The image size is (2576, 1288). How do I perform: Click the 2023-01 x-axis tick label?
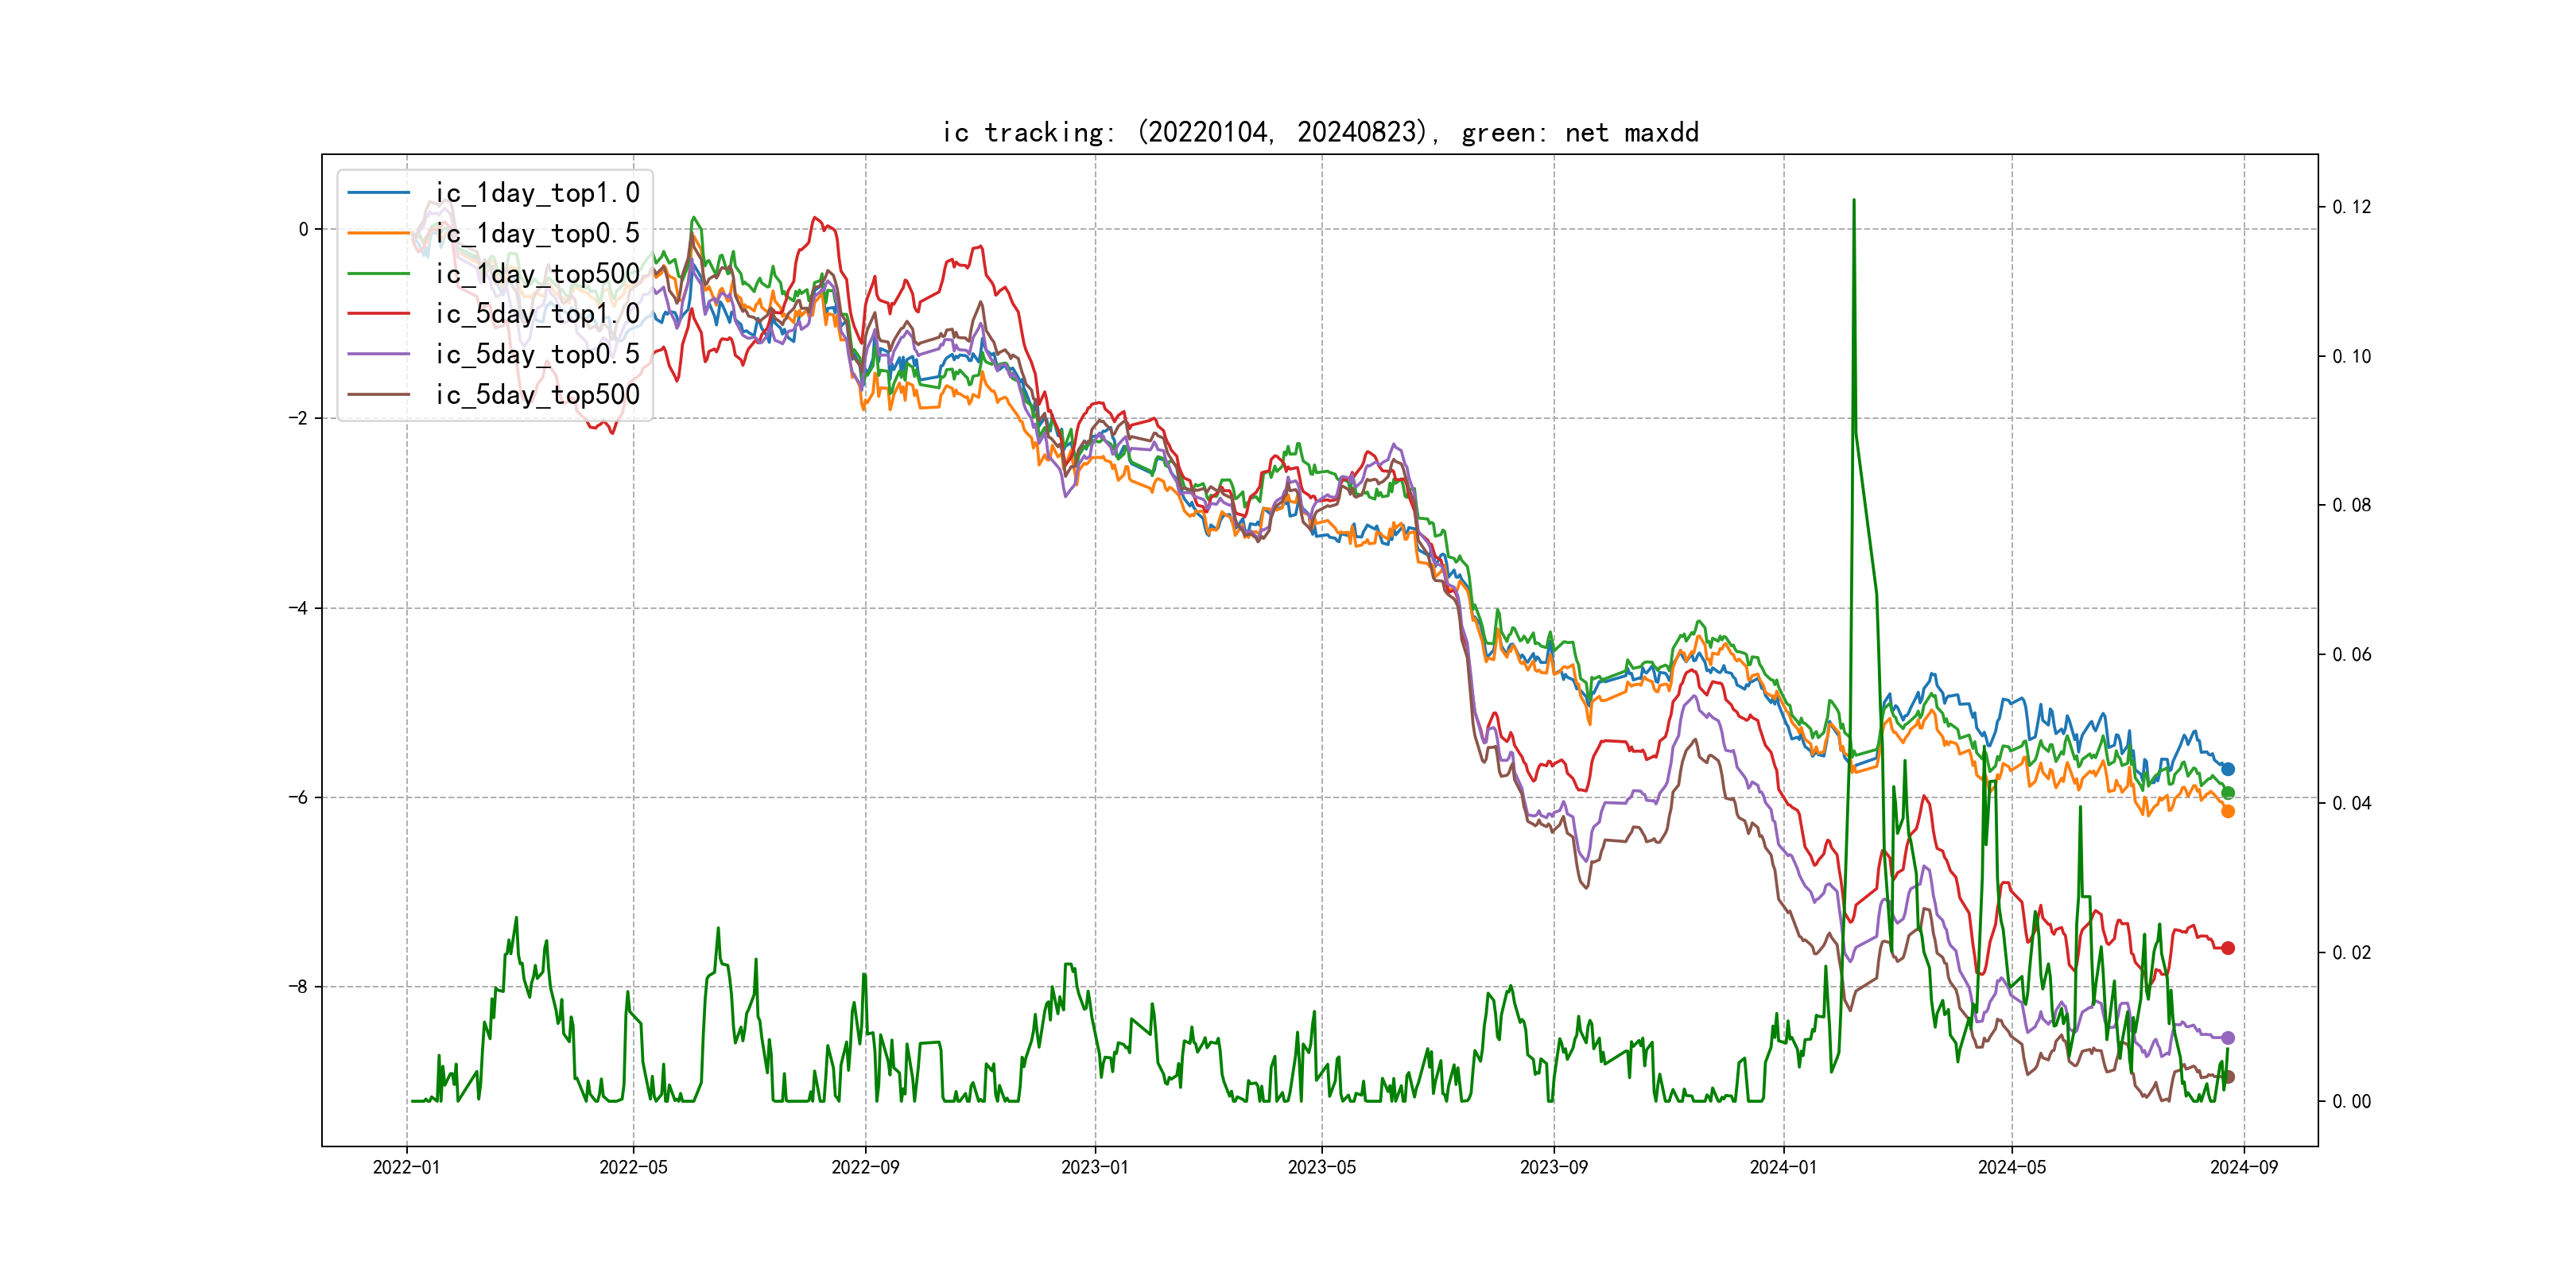pyautogui.click(x=1094, y=1167)
